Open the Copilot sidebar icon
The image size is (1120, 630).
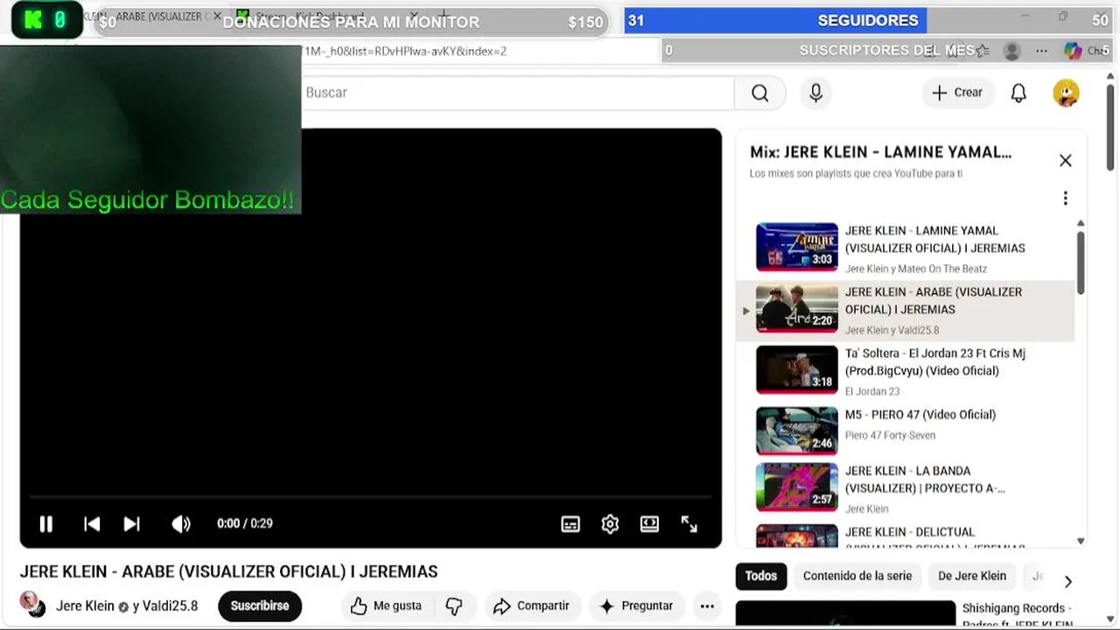point(1073,51)
